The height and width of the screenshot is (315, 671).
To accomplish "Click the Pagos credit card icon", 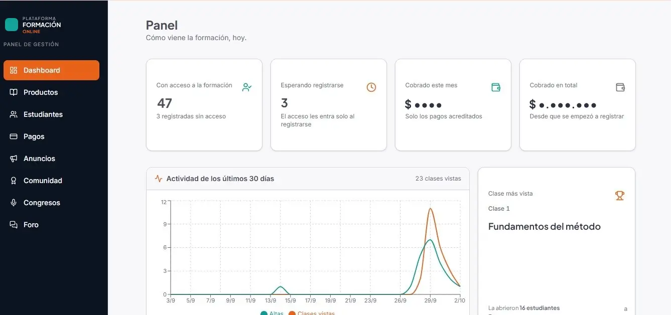I will 14,136.
